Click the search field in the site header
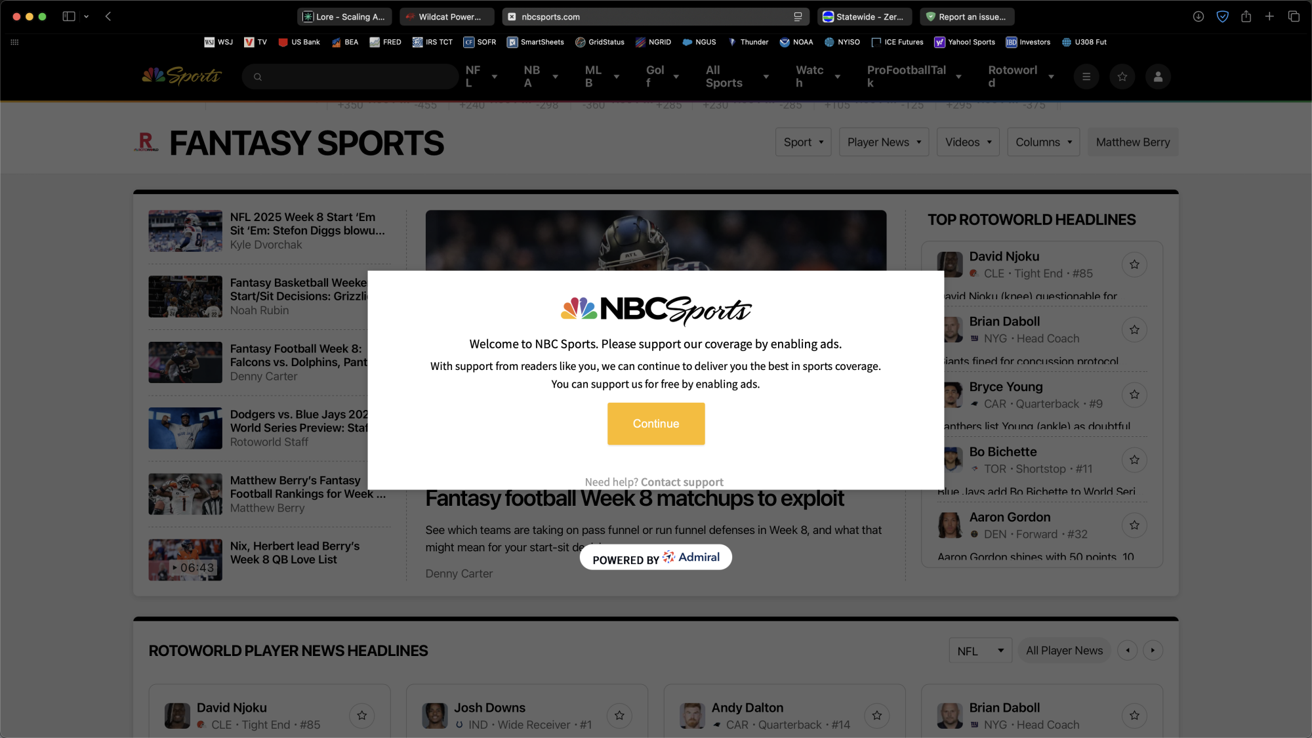 (350, 77)
